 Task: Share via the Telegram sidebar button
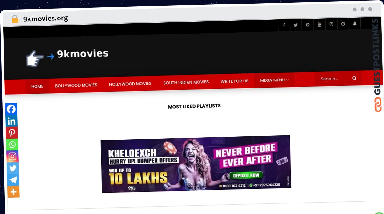point(13,180)
